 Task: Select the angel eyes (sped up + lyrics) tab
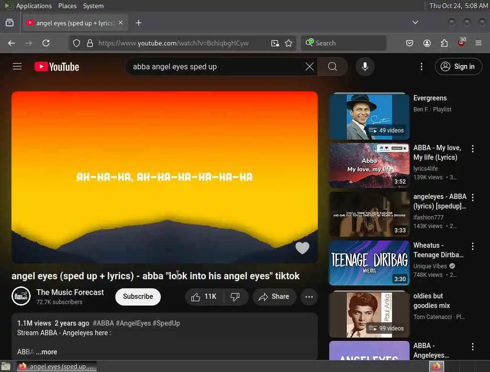(75, 23)
